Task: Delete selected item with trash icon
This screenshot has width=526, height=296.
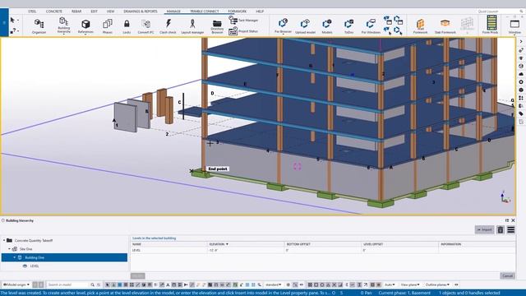Action: [501, 230]
